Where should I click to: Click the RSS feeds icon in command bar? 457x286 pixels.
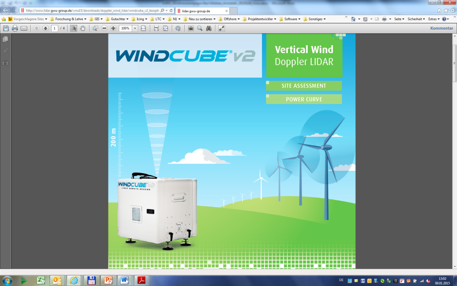click(365, 19)
